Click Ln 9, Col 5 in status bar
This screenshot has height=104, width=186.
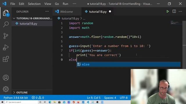click(94, 98)
